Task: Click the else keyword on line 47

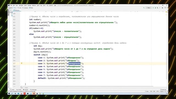Action: (x=31, y=34)
